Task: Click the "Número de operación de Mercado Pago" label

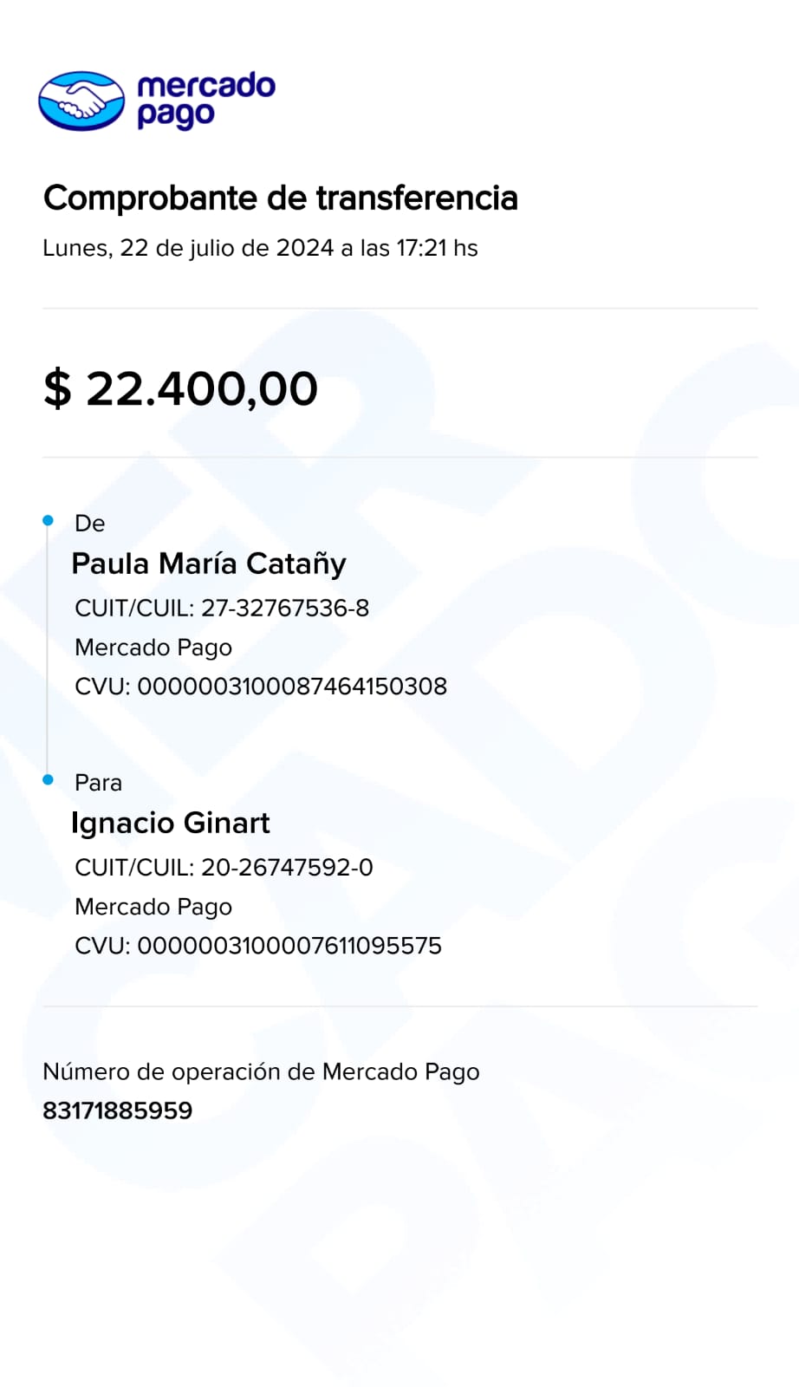Action: coord(261,1072)
